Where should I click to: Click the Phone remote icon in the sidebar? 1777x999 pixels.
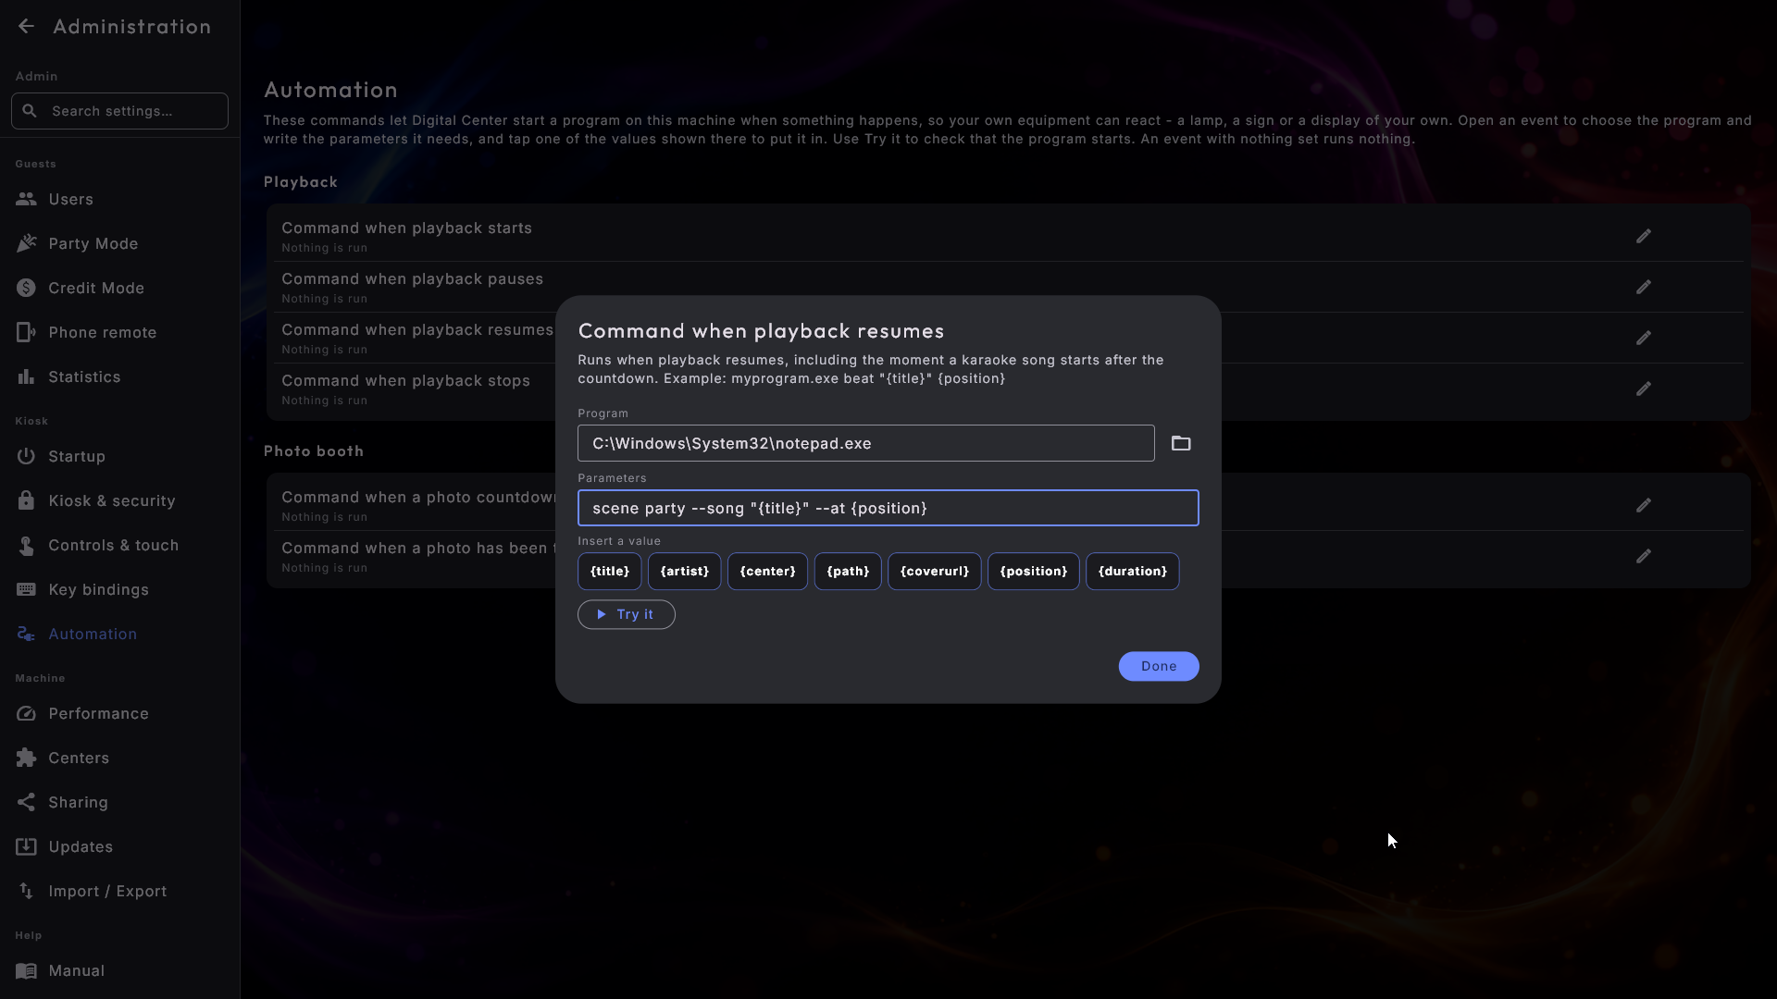tap(26, 332)
